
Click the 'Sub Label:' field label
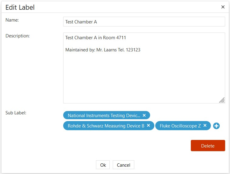coord(16,113)
